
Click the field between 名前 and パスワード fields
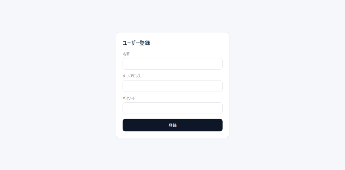pyautogui.click(x=172, y=86)
